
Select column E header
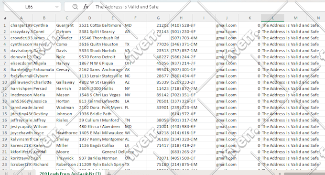click(x=112, y=18)
